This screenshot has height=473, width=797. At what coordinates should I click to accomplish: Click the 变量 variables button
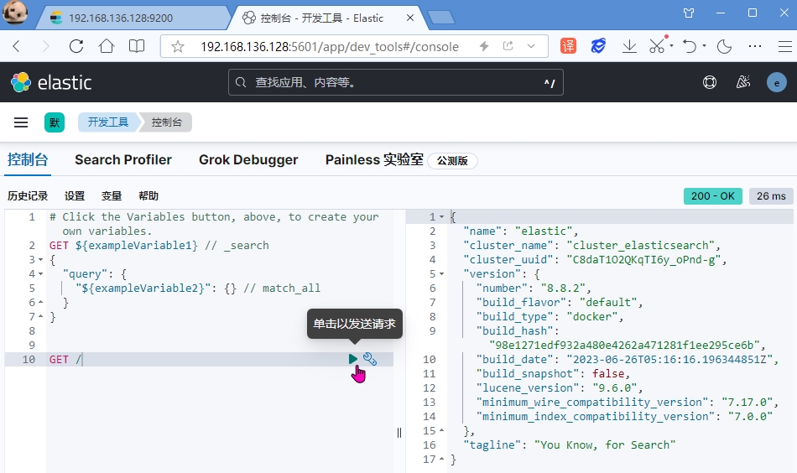click(112, 195)
